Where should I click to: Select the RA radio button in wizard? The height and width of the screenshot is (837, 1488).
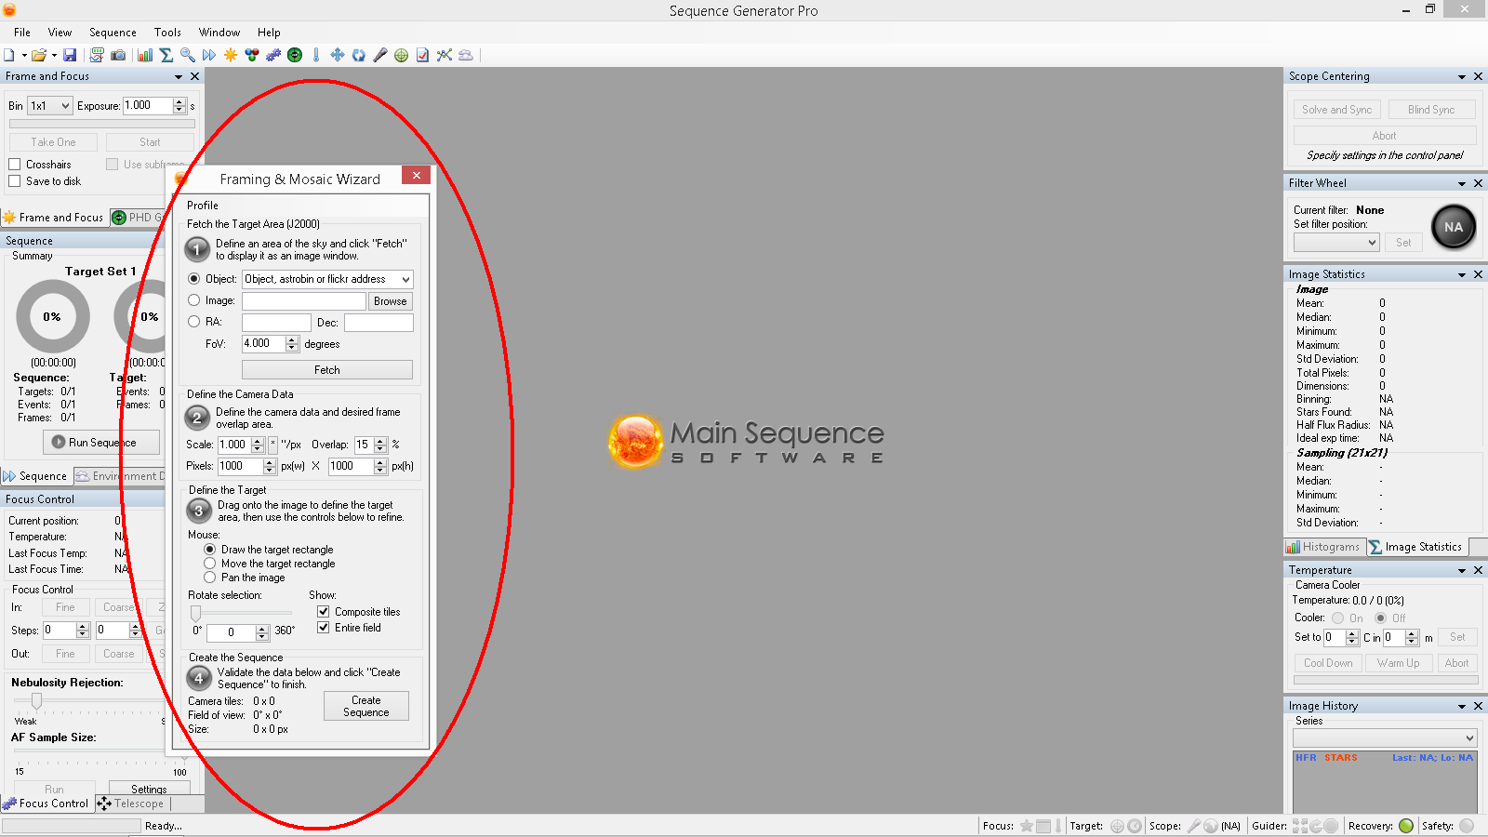click(194, 322)
